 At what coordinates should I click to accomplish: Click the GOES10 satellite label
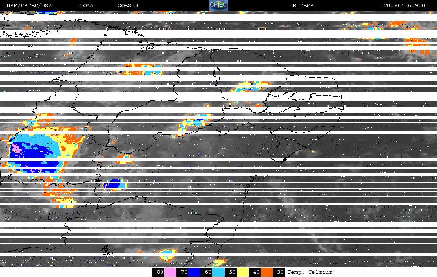tap(126, 6)
